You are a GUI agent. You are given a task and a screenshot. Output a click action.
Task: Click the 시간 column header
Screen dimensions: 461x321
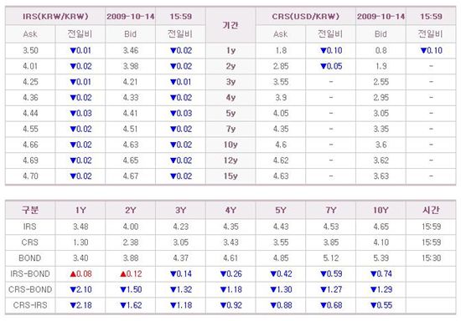point(431,210)
